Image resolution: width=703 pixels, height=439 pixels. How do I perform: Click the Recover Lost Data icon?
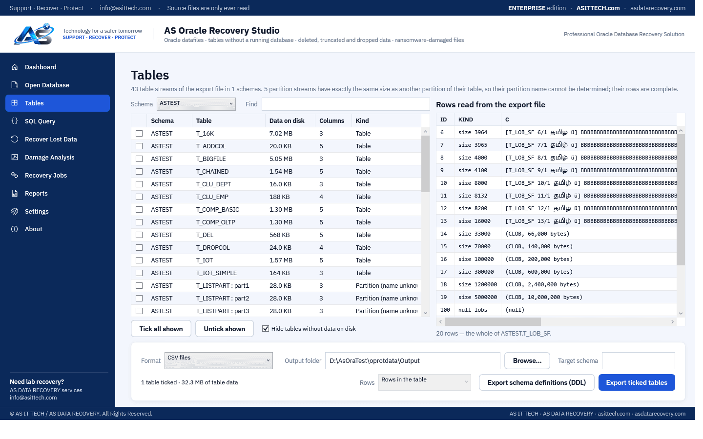15,140
